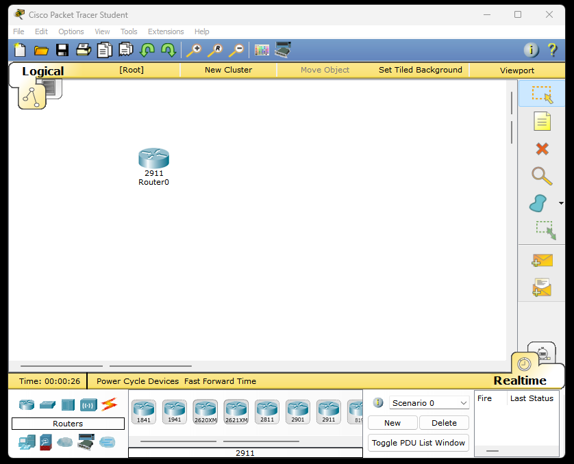Click Set Tiled Background
This screenshot has height=464, width=574.
[421, 70]
